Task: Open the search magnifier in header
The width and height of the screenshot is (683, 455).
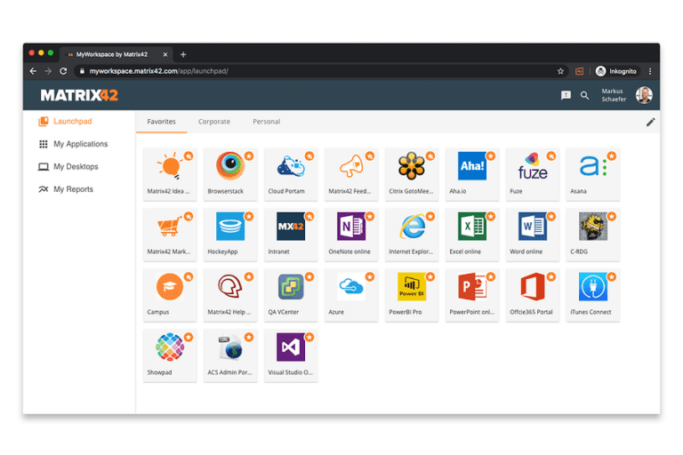Action: pyautogui.click(x=584, y=95)
